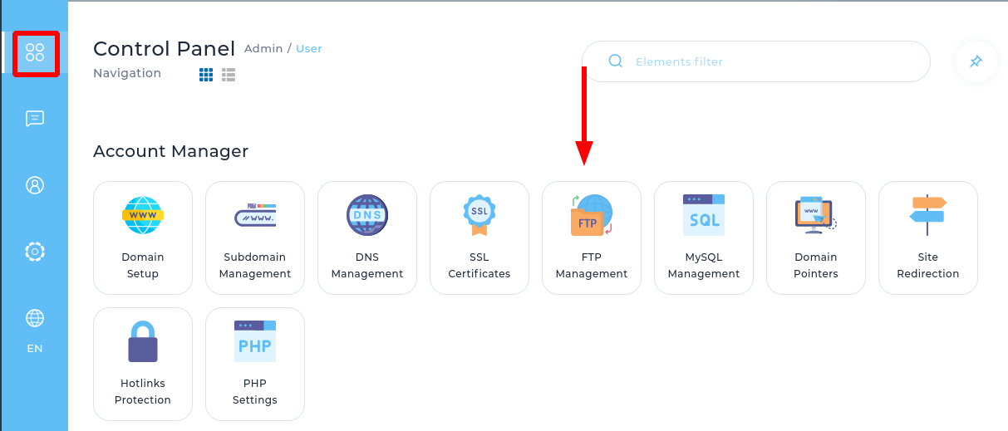This screenshot has width=1008, height=431.
Task: Open the globe language icon in sidebar
Action: coord(35,318)
